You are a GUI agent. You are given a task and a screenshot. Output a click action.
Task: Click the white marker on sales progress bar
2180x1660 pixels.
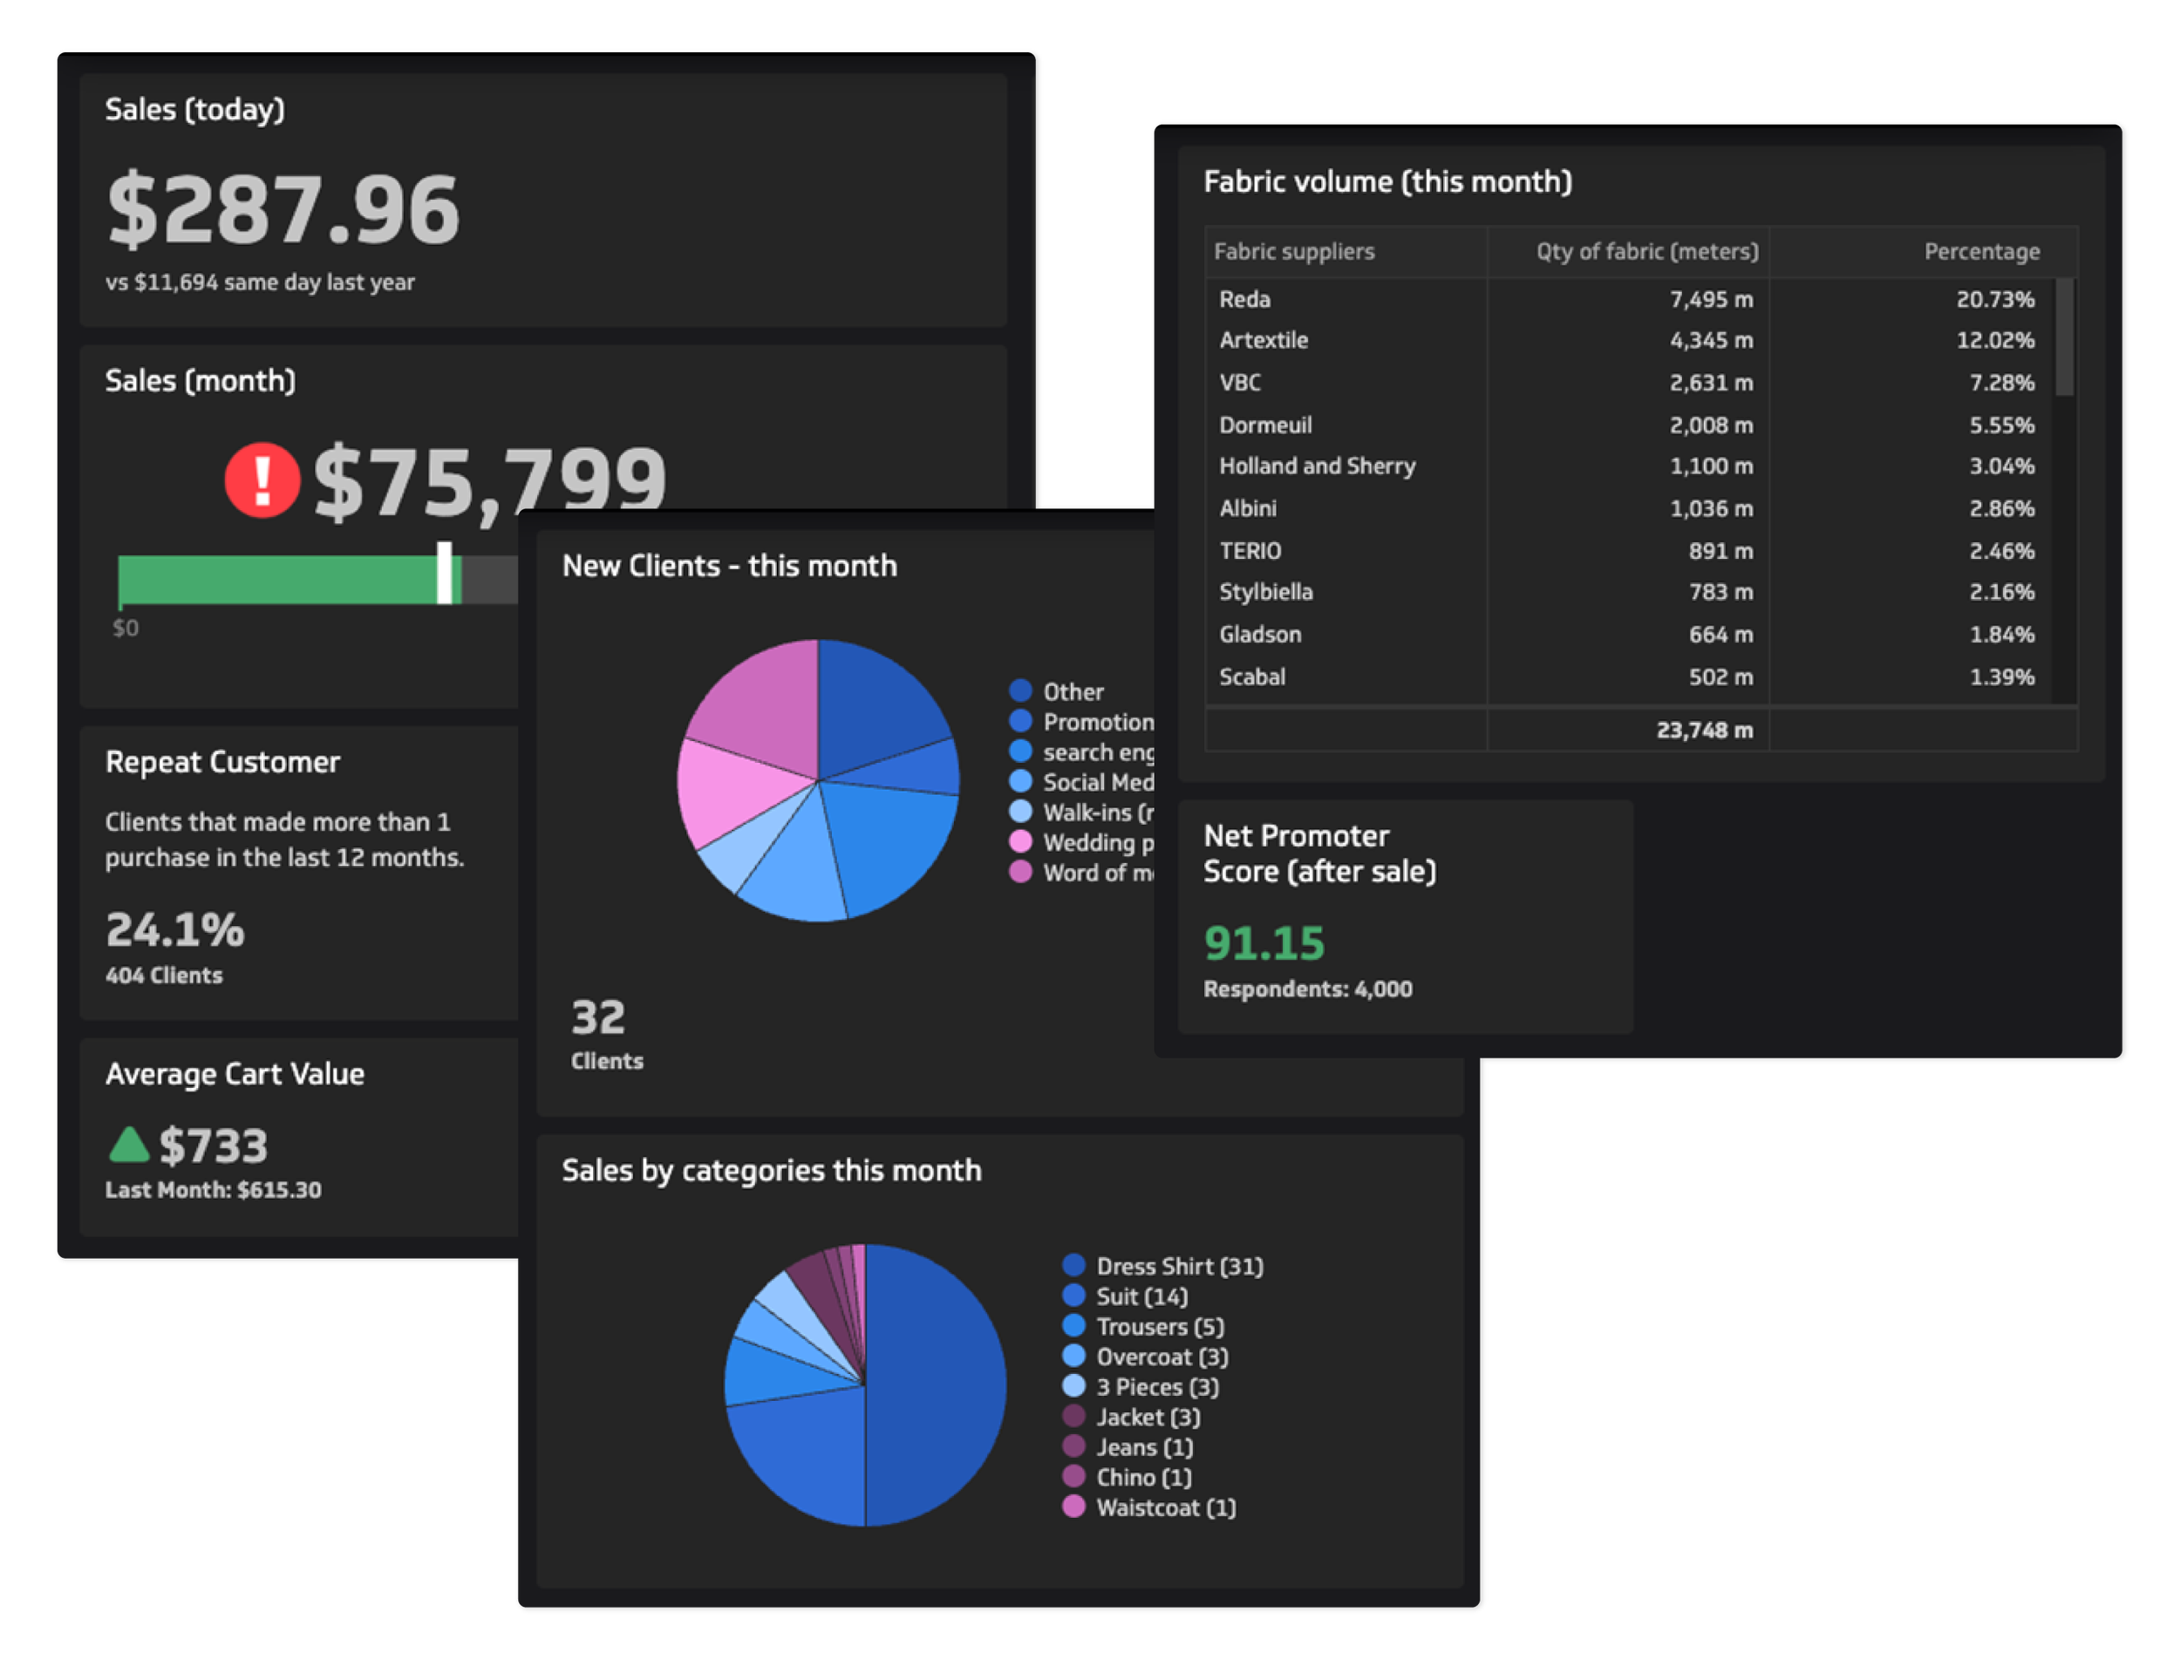[445, 573]
